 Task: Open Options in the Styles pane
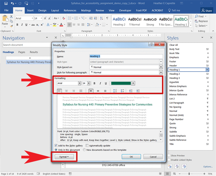pos(208,167)
